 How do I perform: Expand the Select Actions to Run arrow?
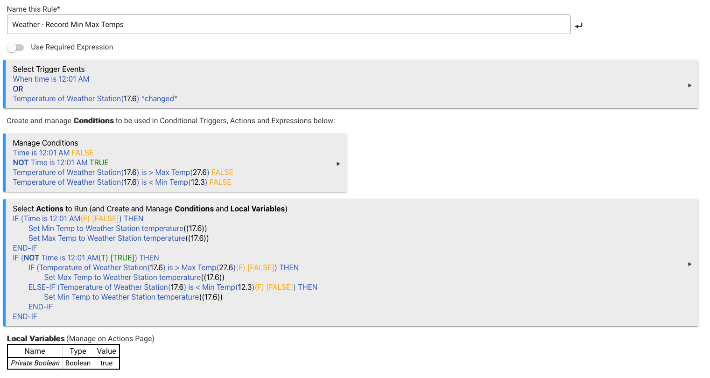click(x=689, y=264)
